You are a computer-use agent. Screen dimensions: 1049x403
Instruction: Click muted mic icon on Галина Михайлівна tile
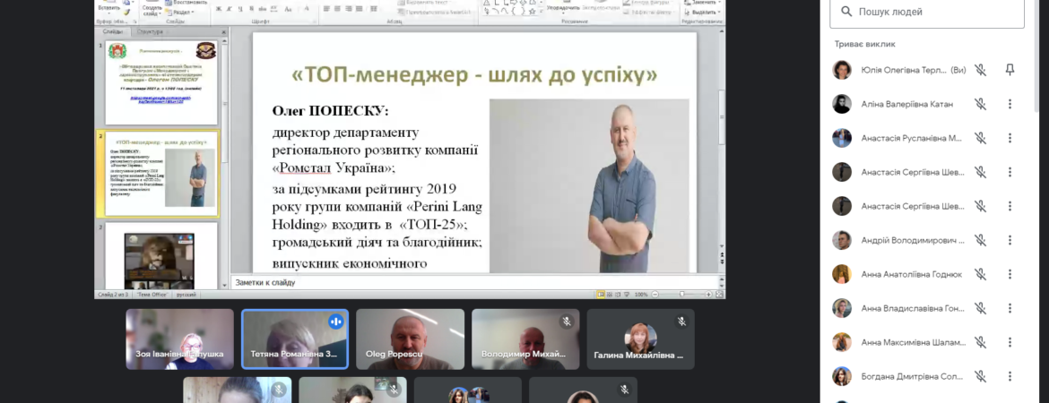coord(681,322)
